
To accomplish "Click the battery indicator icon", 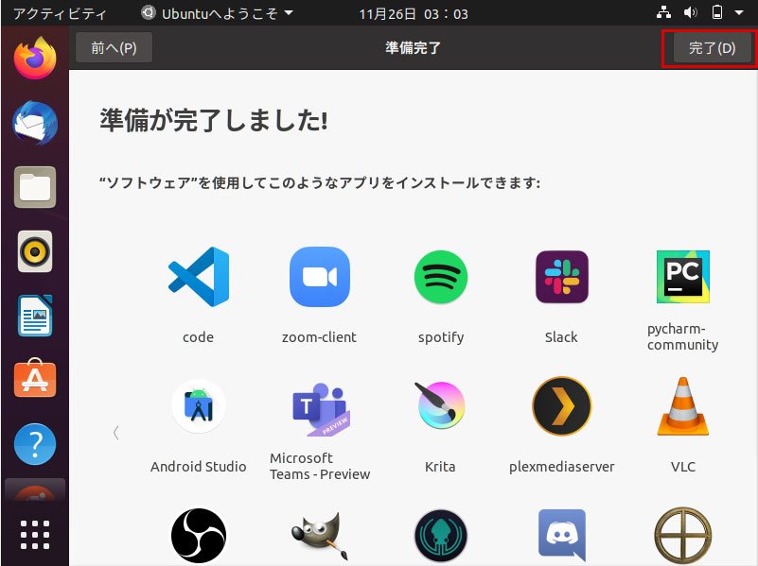I will coord(717,12).
